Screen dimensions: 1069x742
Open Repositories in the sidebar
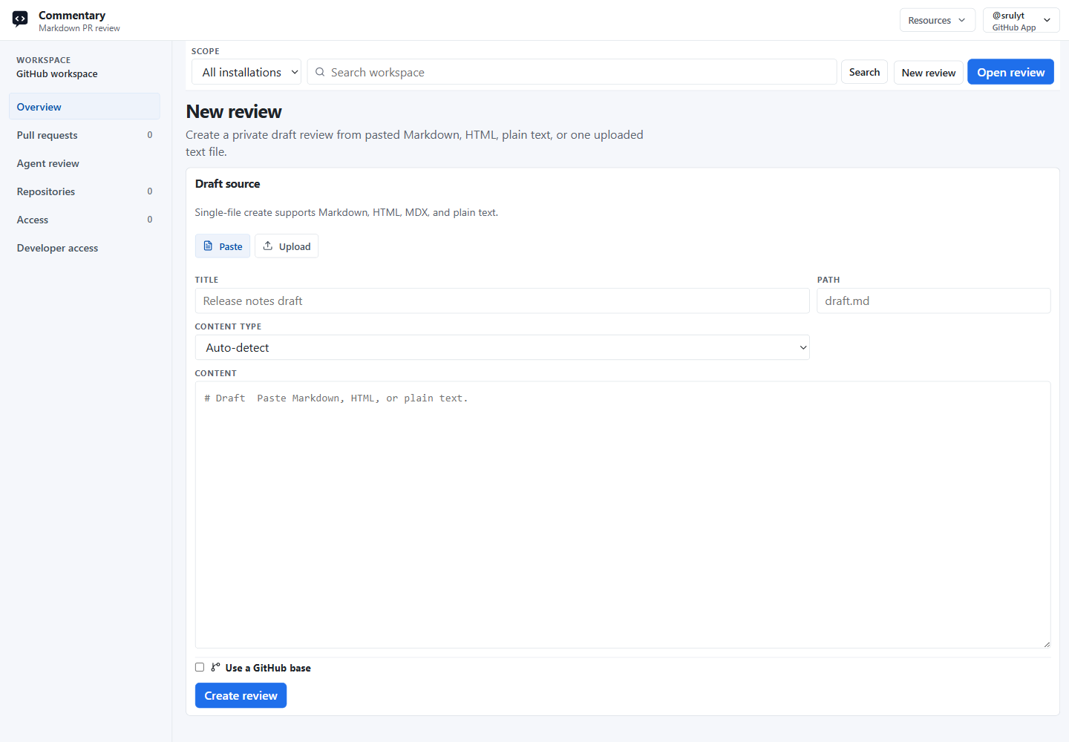(x=85, y=191)
